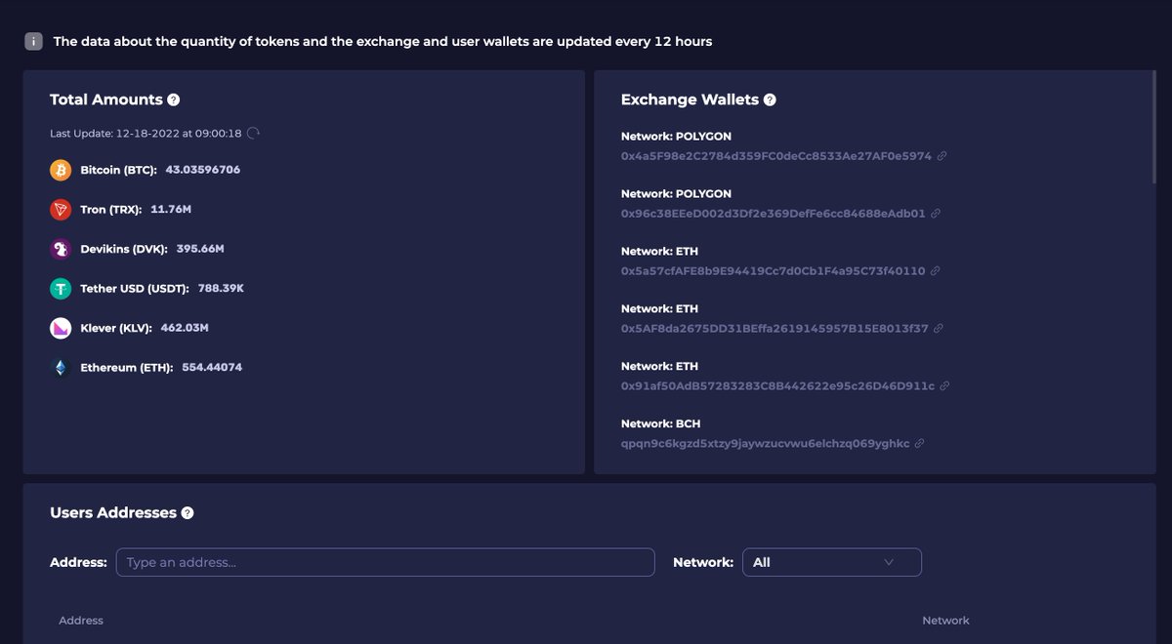Screen dimensions: 1172x644
Task: Open the Network filter dropdown showing All
Action: (x=832, y=562)
